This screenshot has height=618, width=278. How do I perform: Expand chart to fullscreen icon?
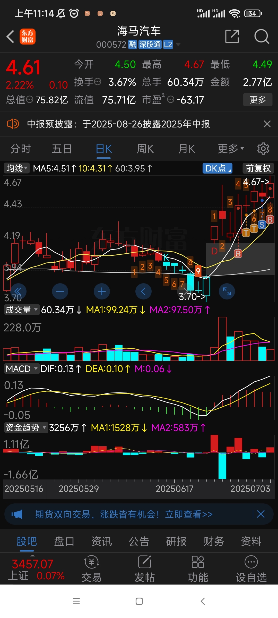tap(227, 291)
